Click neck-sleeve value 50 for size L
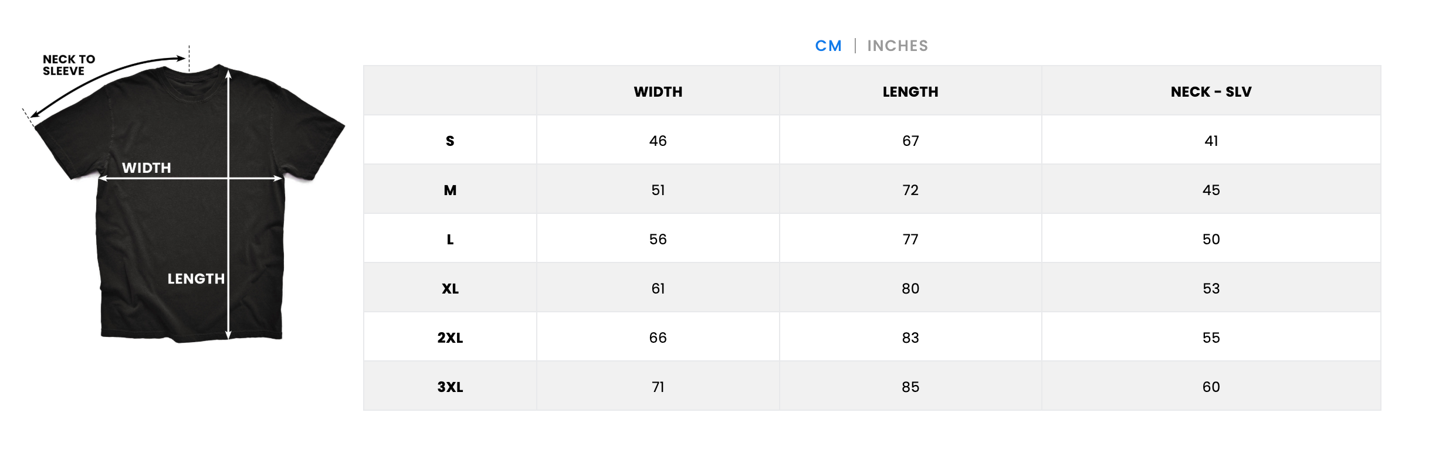 coord(1211,240)
